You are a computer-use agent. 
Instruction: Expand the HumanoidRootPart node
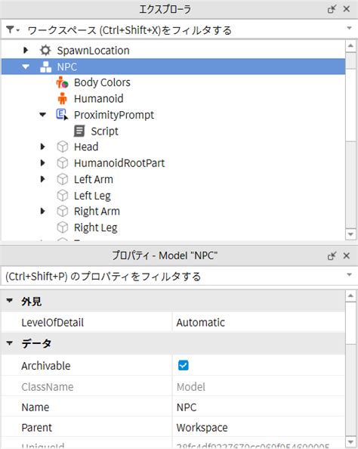42,163
